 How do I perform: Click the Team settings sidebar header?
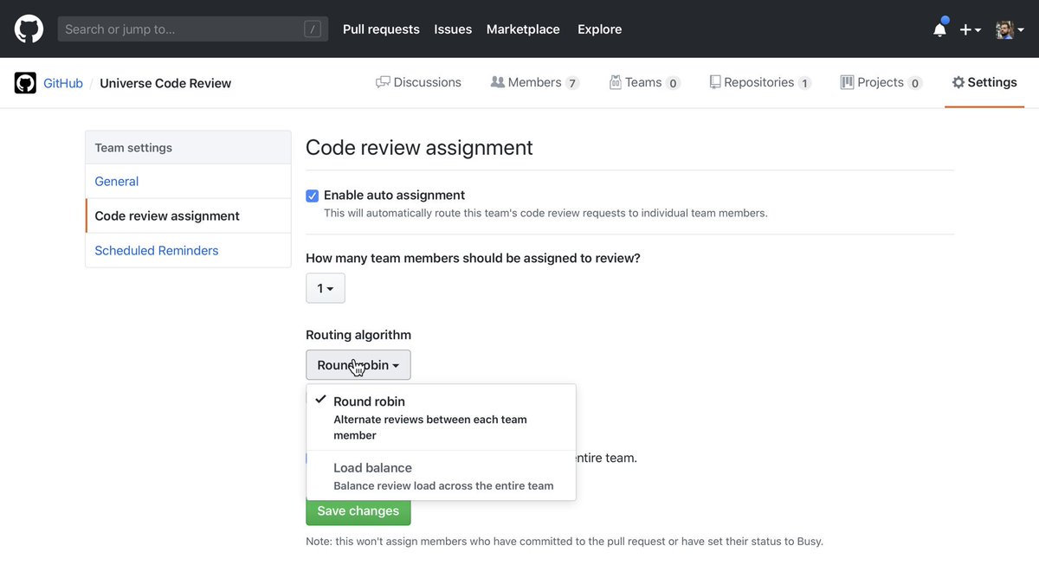[188, 148]
